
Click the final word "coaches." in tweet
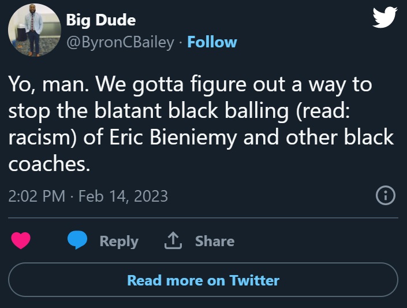tap(50, 164)
